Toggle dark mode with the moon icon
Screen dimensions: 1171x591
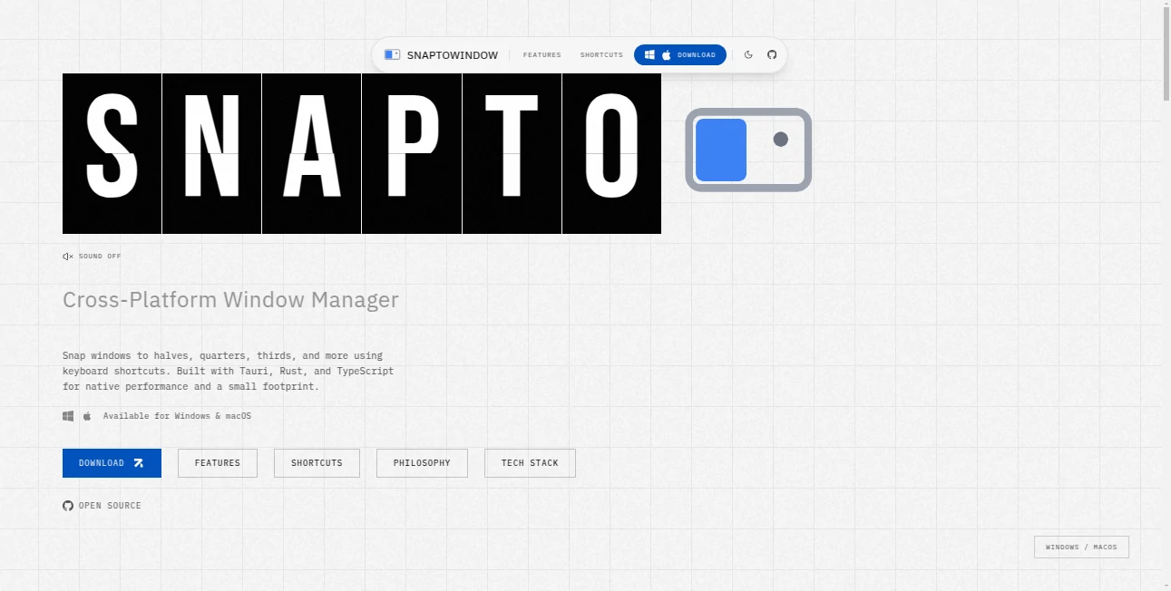coord(748,54)
